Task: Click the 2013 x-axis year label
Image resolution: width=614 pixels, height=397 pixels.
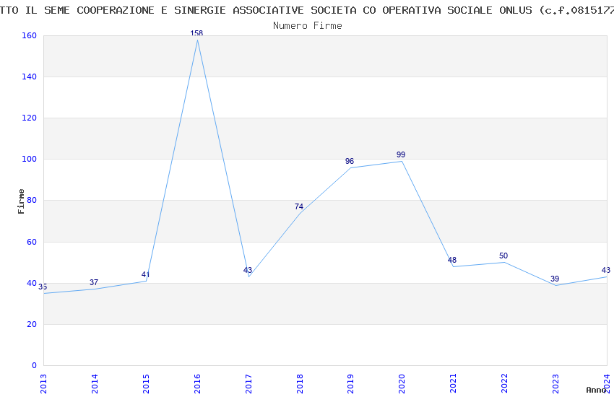Action: [43, 384]
